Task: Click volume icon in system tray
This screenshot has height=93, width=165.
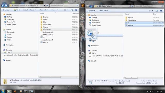Action: coord(153,91)
